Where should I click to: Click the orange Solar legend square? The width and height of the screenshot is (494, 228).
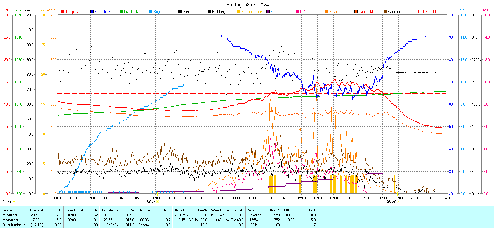click(x=327, y=12)
